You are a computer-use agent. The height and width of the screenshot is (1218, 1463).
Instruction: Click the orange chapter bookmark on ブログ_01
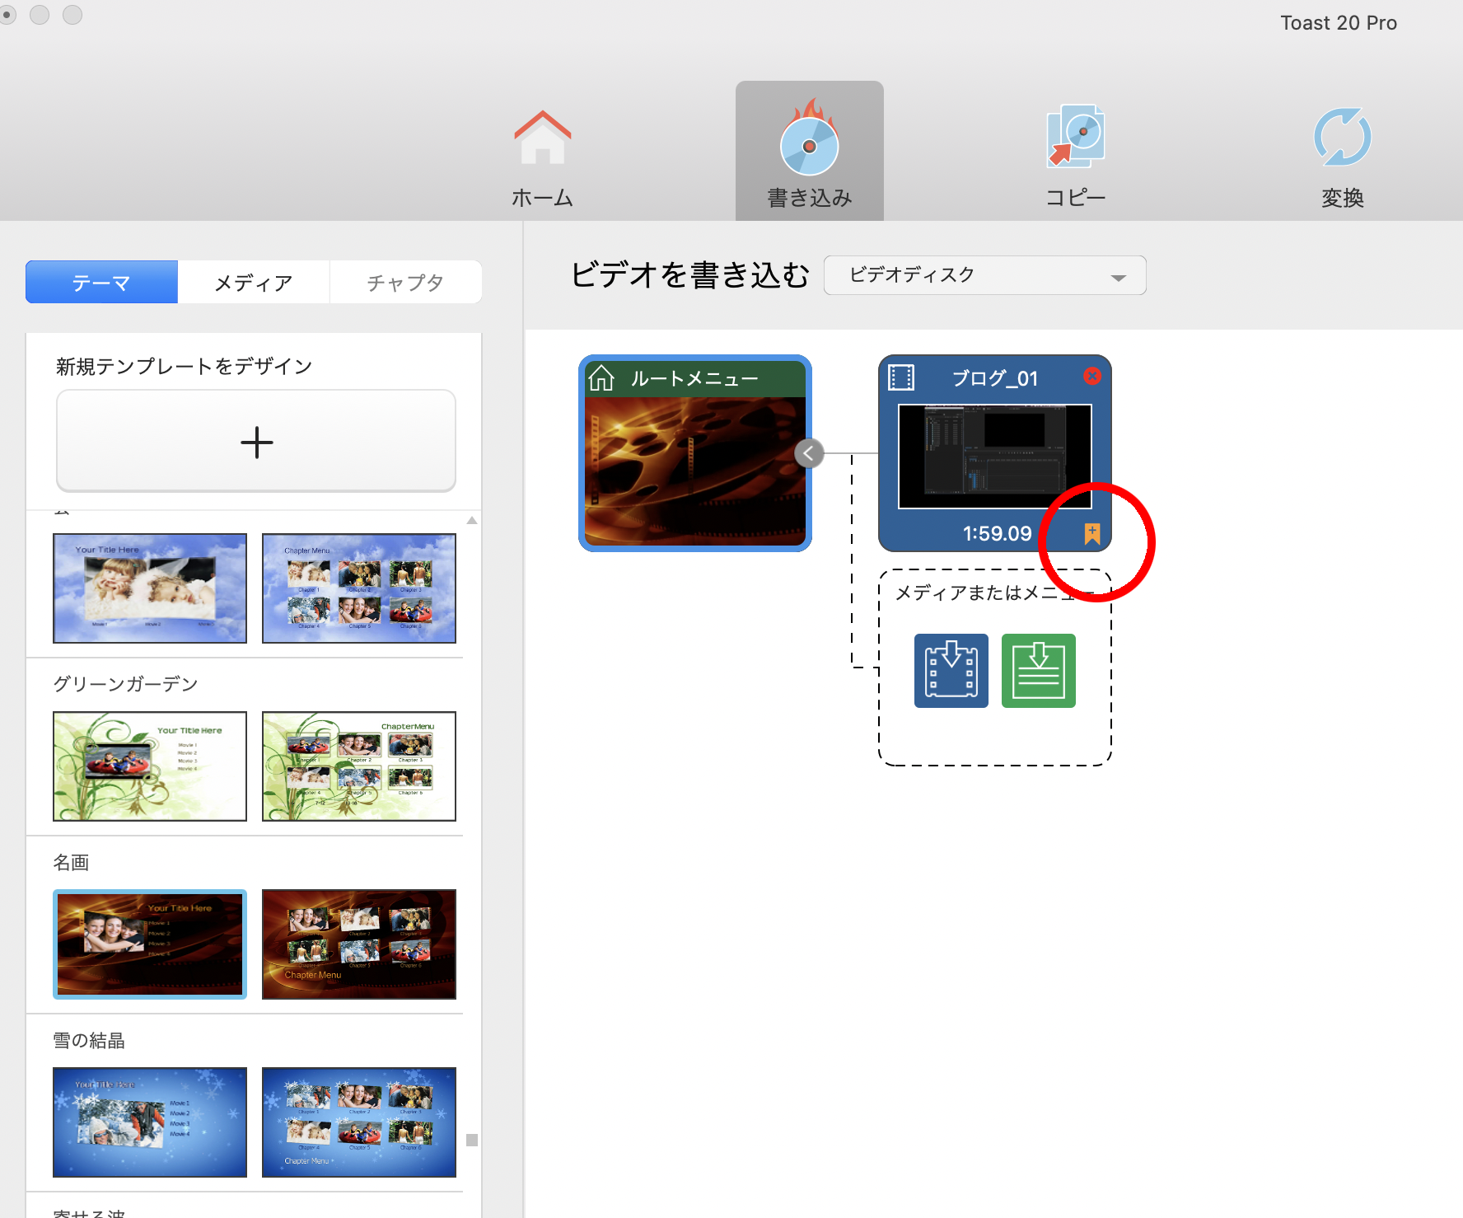point(1092,532)
